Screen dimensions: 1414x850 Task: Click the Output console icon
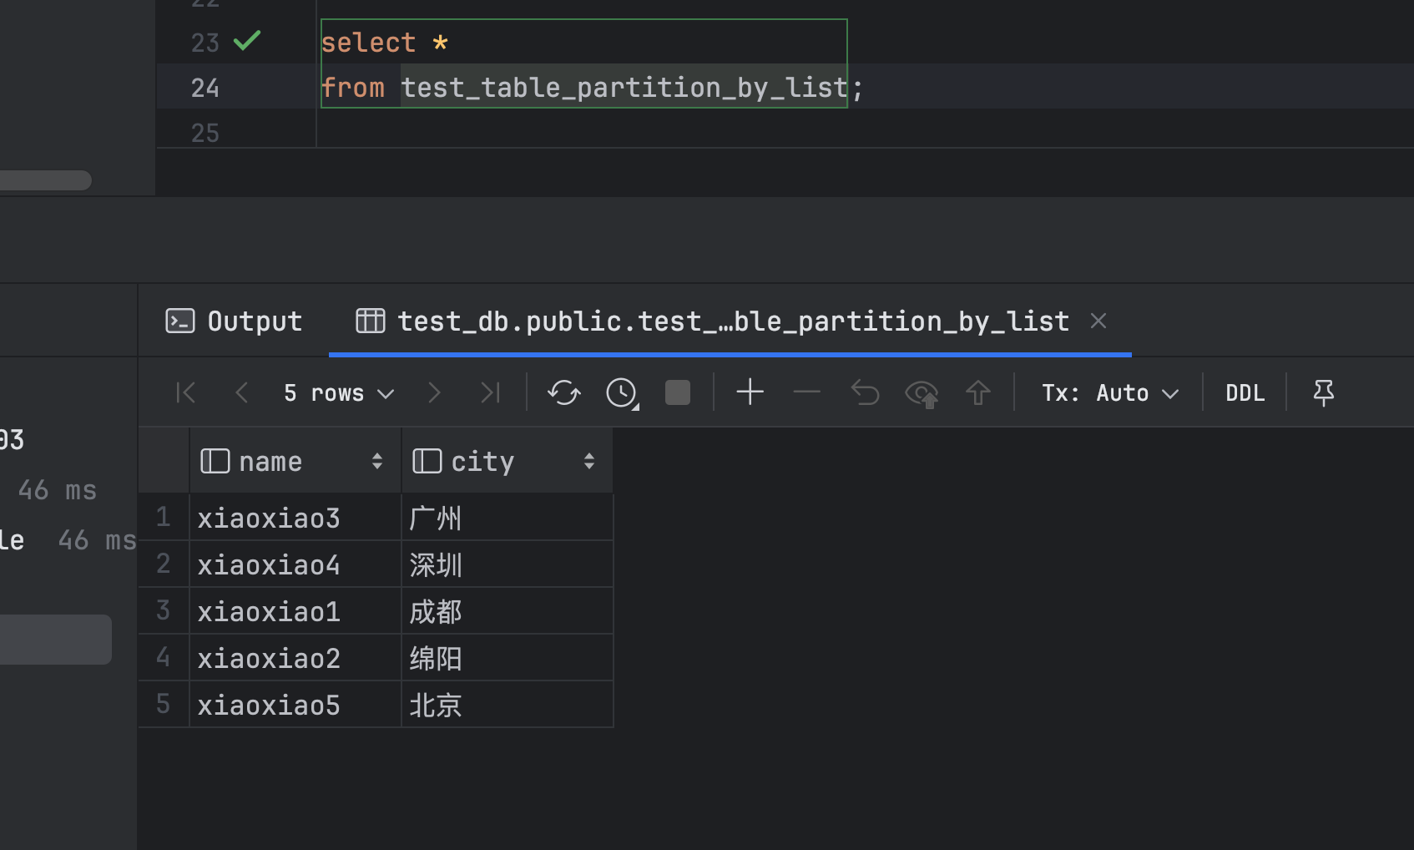(x=180, y=321)
